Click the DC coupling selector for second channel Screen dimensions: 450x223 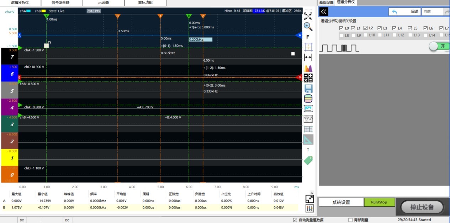point(67,220)
